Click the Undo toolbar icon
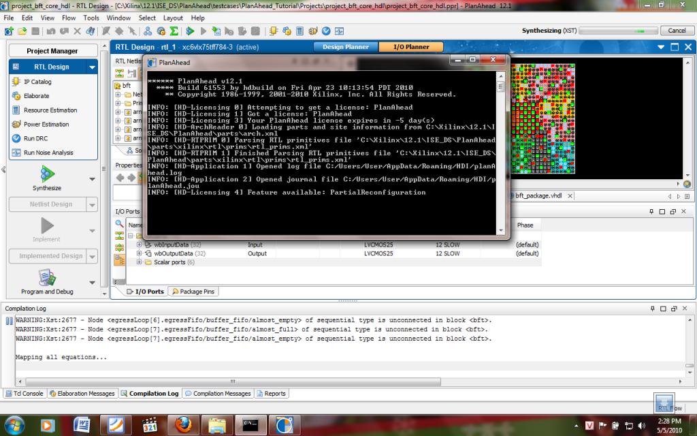Screen dimensions: 697x436 (50, 31)
